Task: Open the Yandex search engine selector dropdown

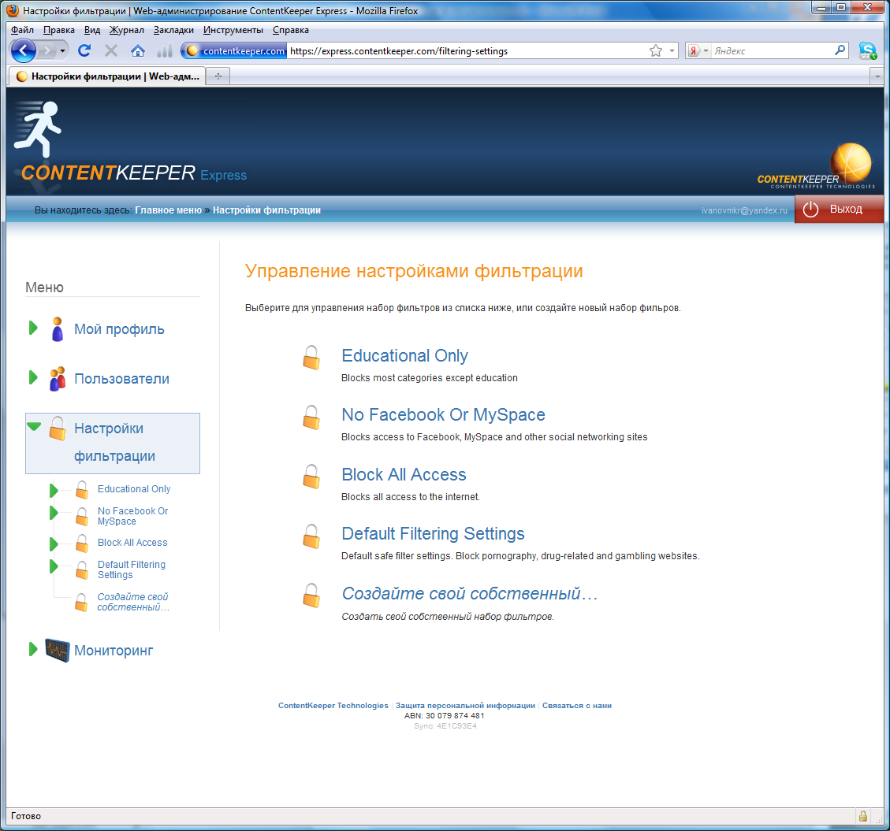Action: [x=706, y=51]
